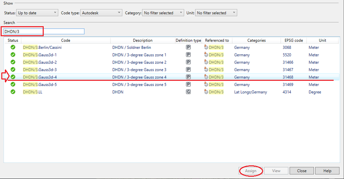Click the 'Degree' unit cell

click(315, 92)
